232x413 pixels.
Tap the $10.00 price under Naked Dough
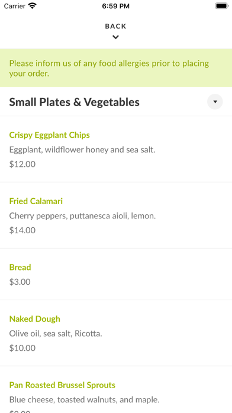click(x=22, y=348)
